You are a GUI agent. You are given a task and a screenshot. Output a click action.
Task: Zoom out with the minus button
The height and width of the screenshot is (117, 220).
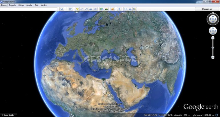pos(213,57)
